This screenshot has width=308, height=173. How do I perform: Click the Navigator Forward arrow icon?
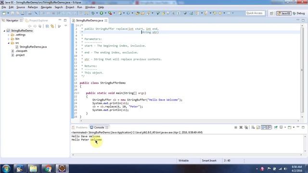35,26
